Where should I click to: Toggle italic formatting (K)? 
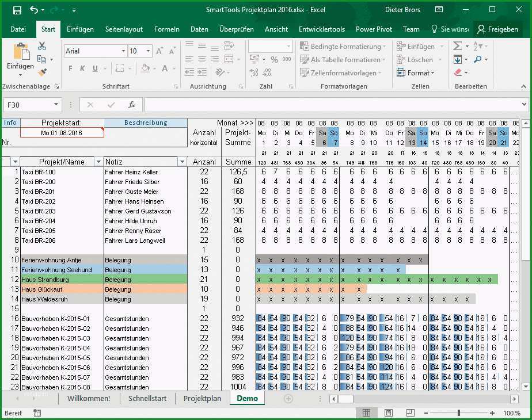click(82, 68)
